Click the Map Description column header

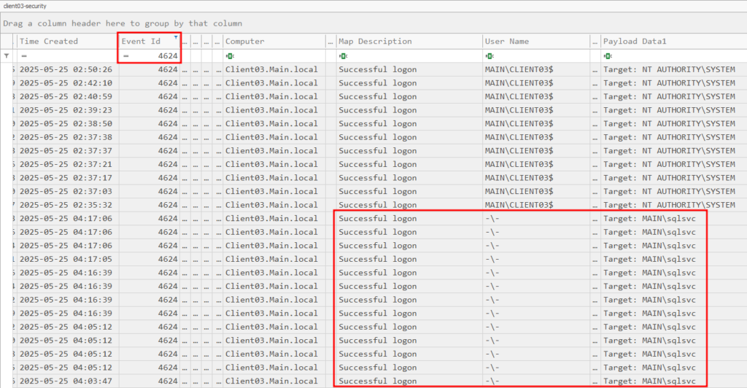375,42
